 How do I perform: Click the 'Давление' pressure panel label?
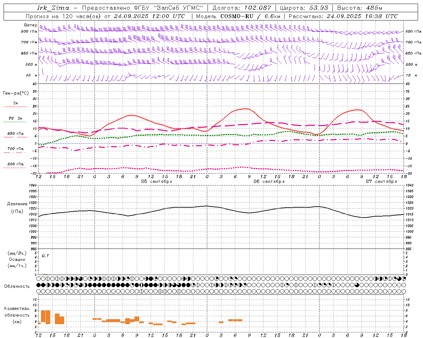coord(17,204)
